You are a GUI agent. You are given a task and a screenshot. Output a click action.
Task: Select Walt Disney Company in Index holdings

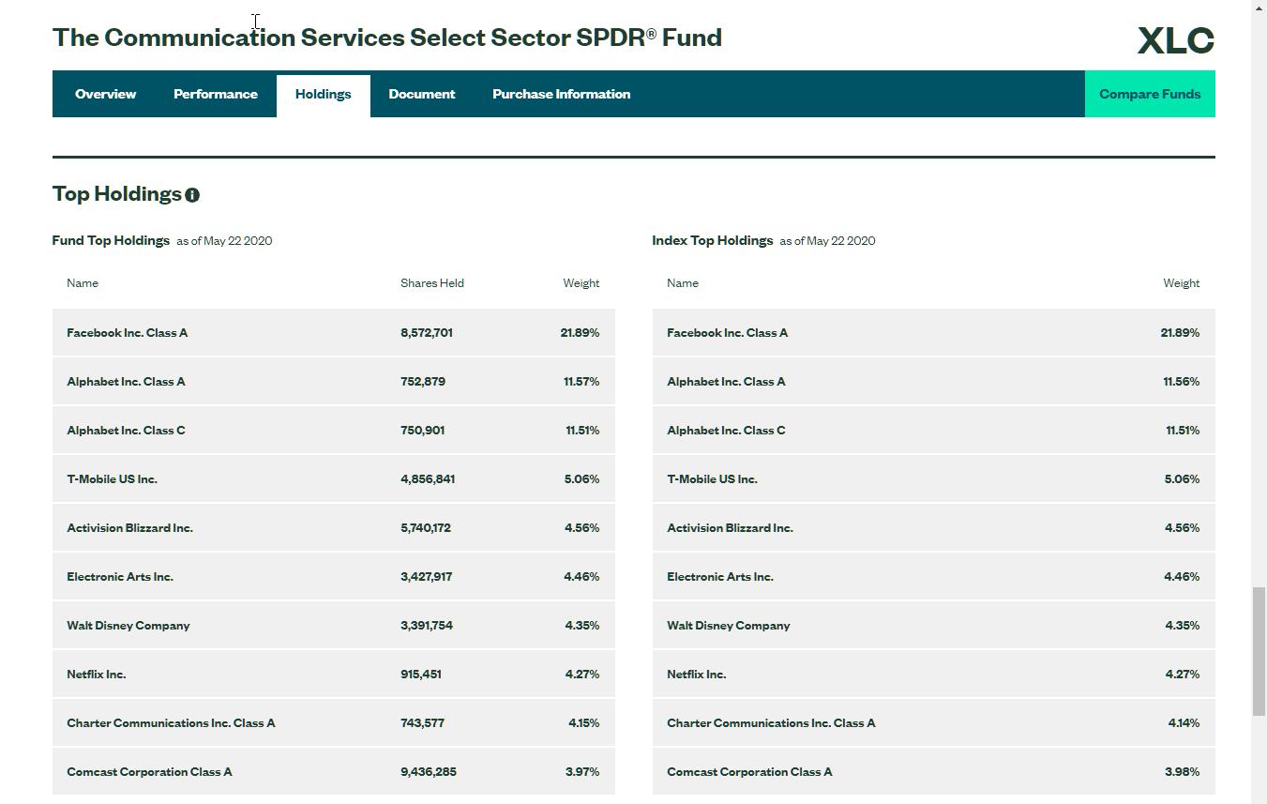coord(728,626)
